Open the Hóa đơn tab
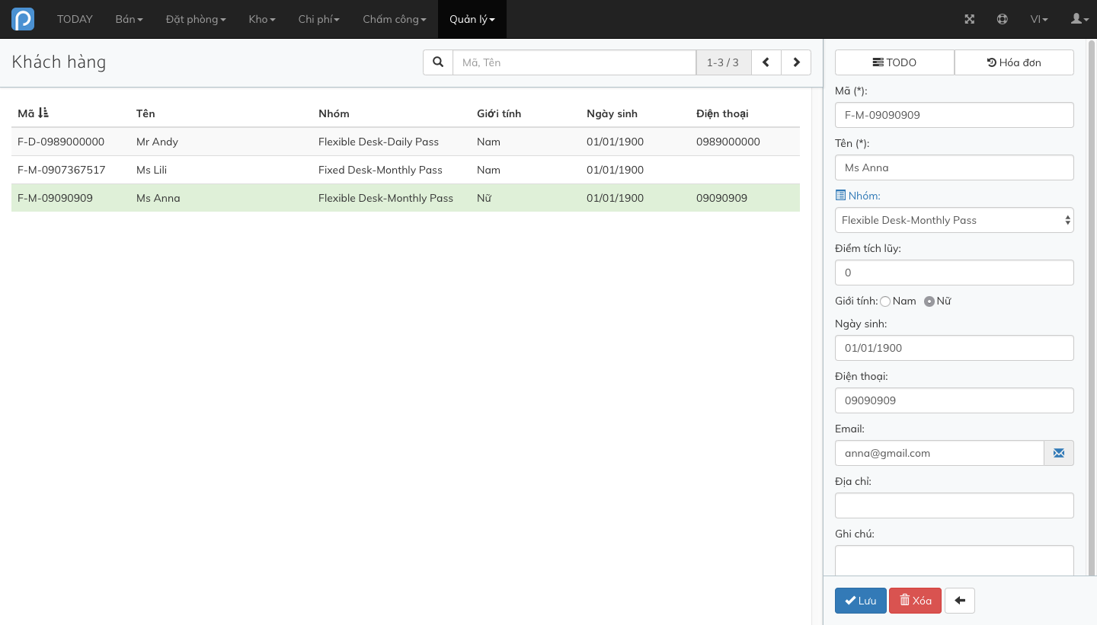This screenshot has height=625, width=1097. [x=1014, y=62]
